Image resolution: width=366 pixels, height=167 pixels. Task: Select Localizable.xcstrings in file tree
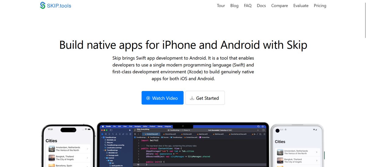click(x=113, y=148)
